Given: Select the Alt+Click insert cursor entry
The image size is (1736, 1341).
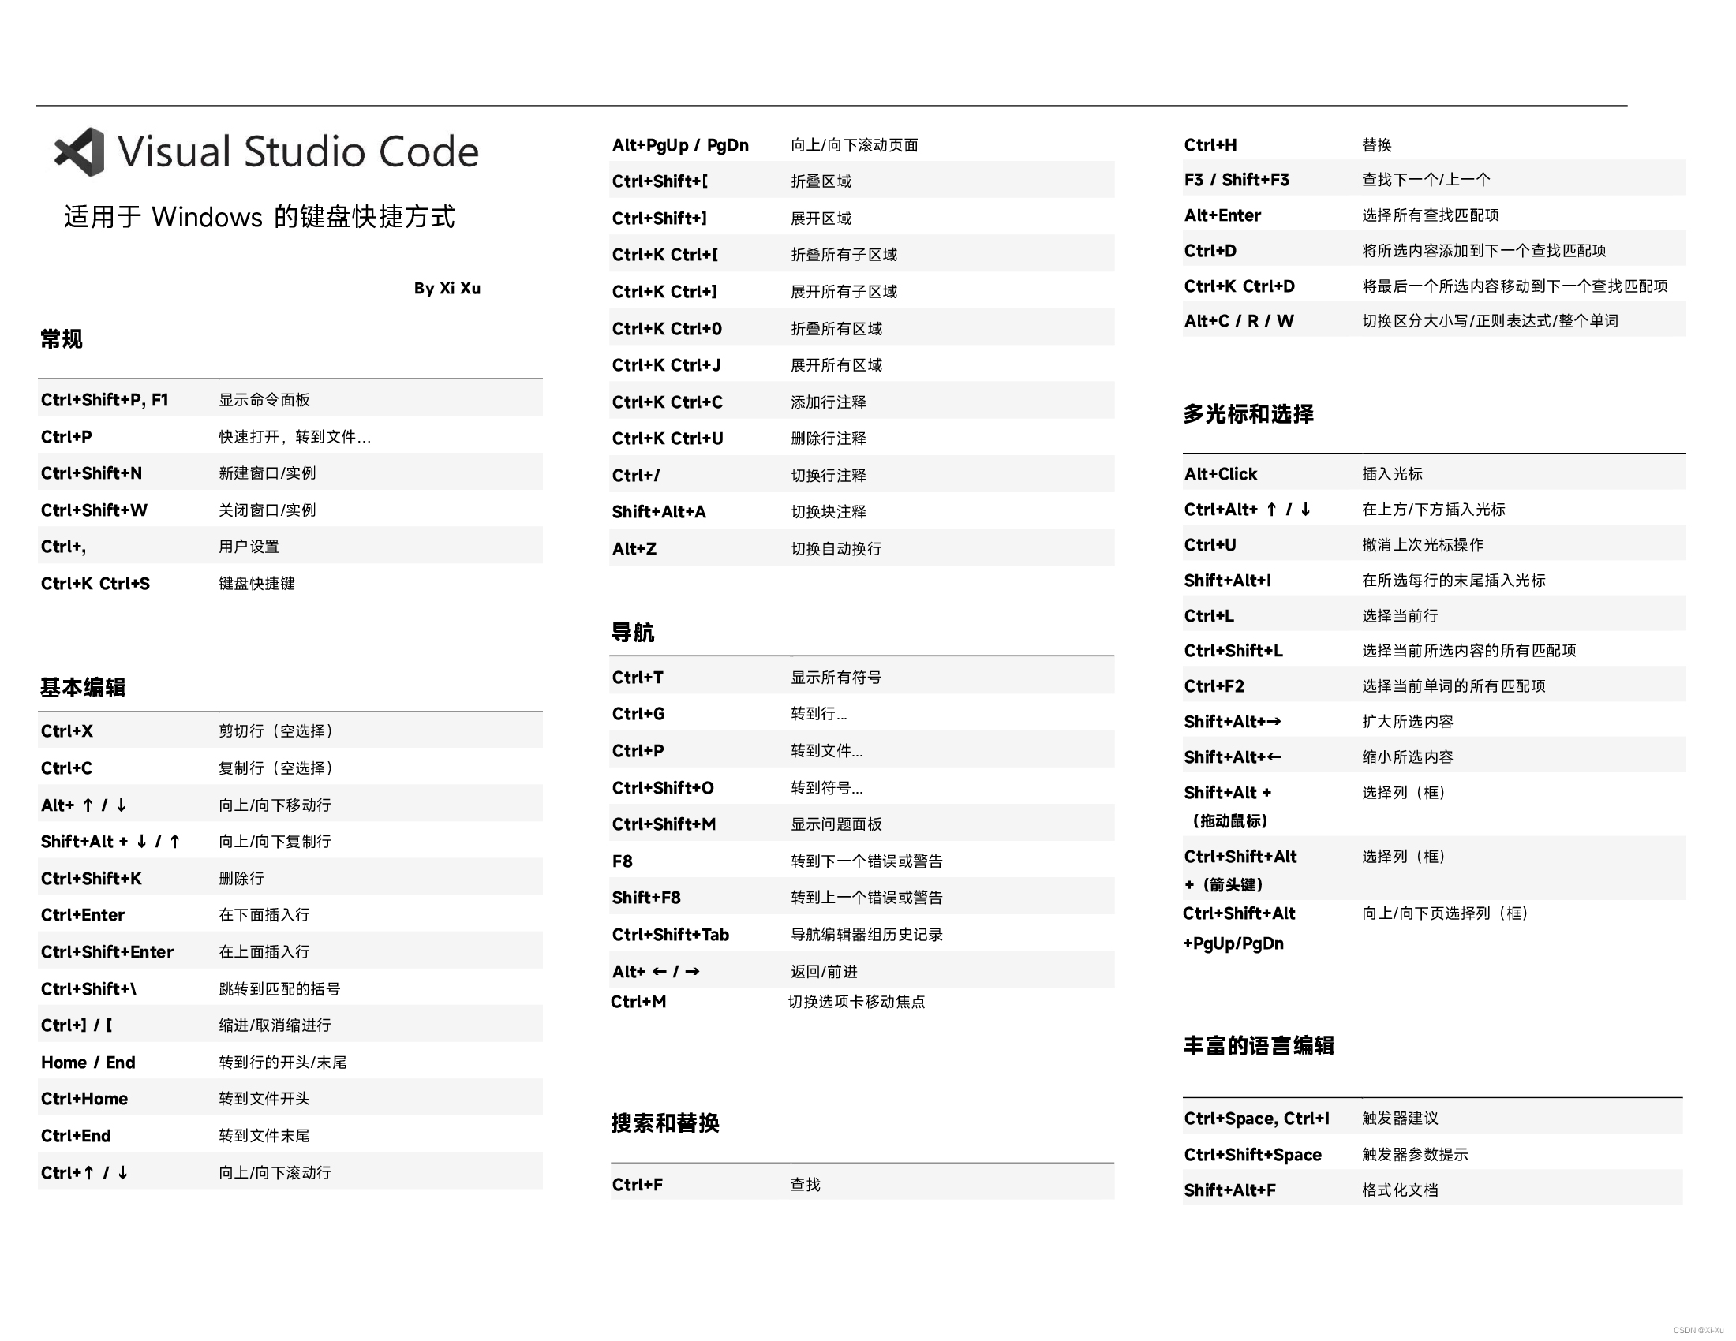Looking at the screenshot, I should (x=1220, y=473).
